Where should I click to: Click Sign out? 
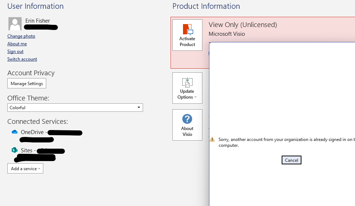15,52
